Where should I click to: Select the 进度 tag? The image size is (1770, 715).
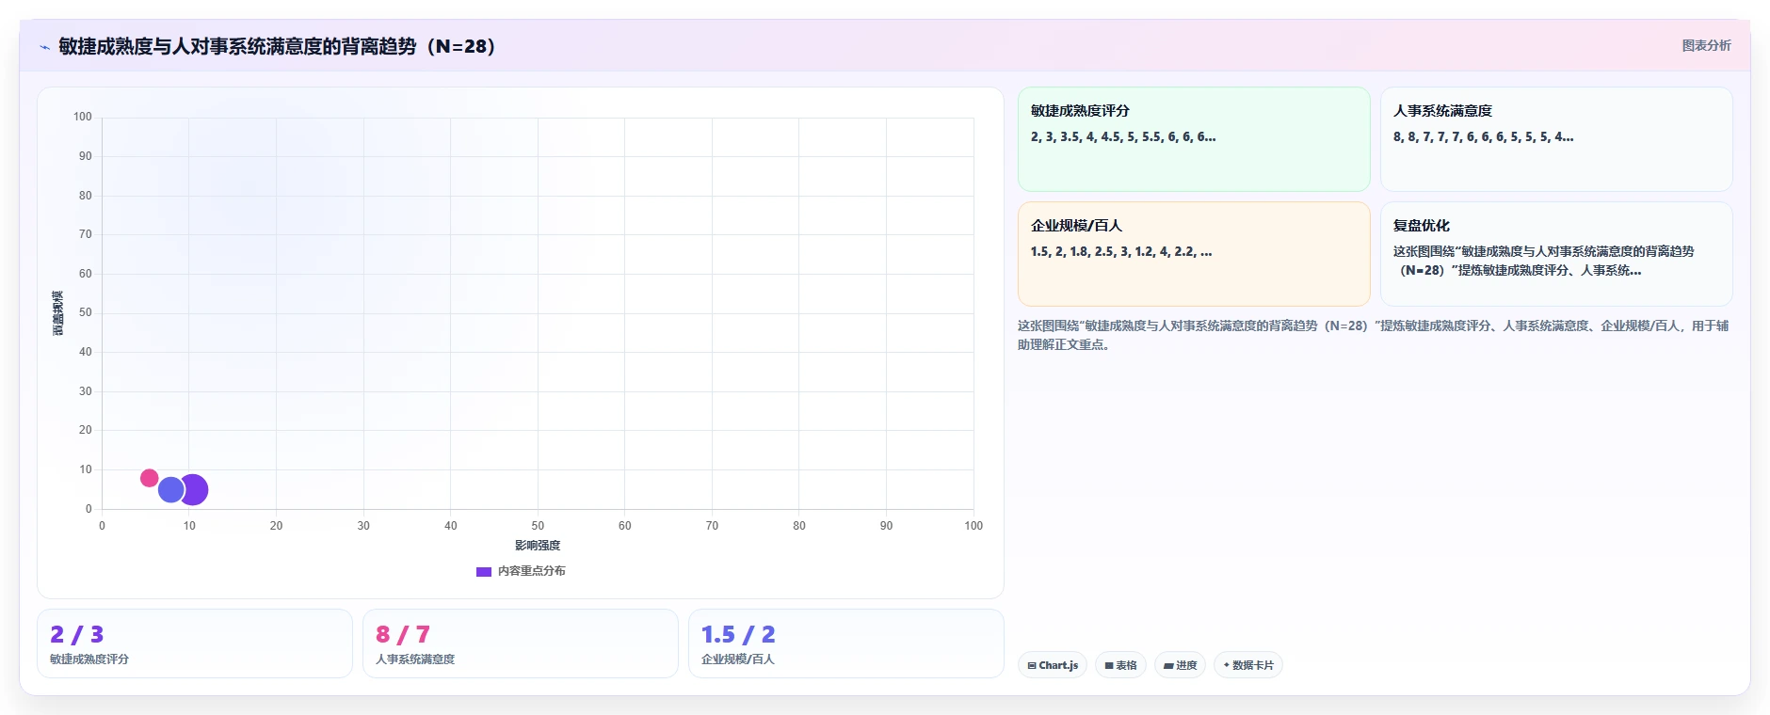point(1180,665)
